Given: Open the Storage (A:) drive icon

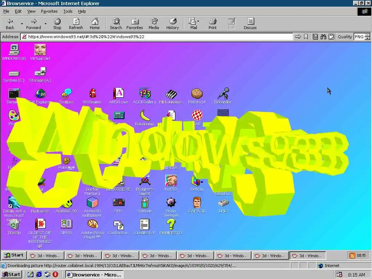Looking at the screenshot, I should 40,75.
